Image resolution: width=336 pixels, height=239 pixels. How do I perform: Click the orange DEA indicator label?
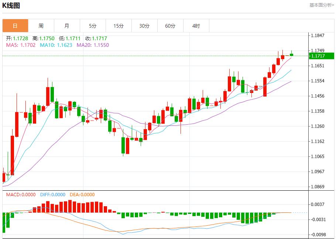82,195
